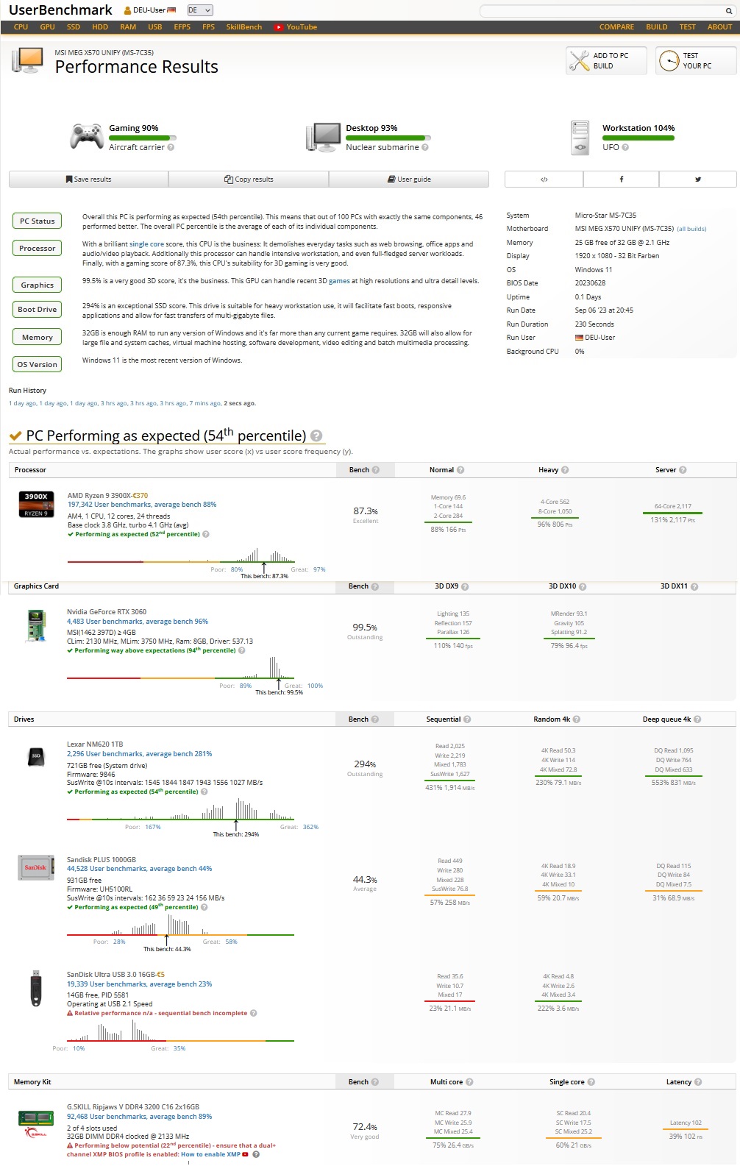The width and height of the screenshot is (740, 1166).
Task: Open help for Nuclear submarine rating
Action: point(425,147)
